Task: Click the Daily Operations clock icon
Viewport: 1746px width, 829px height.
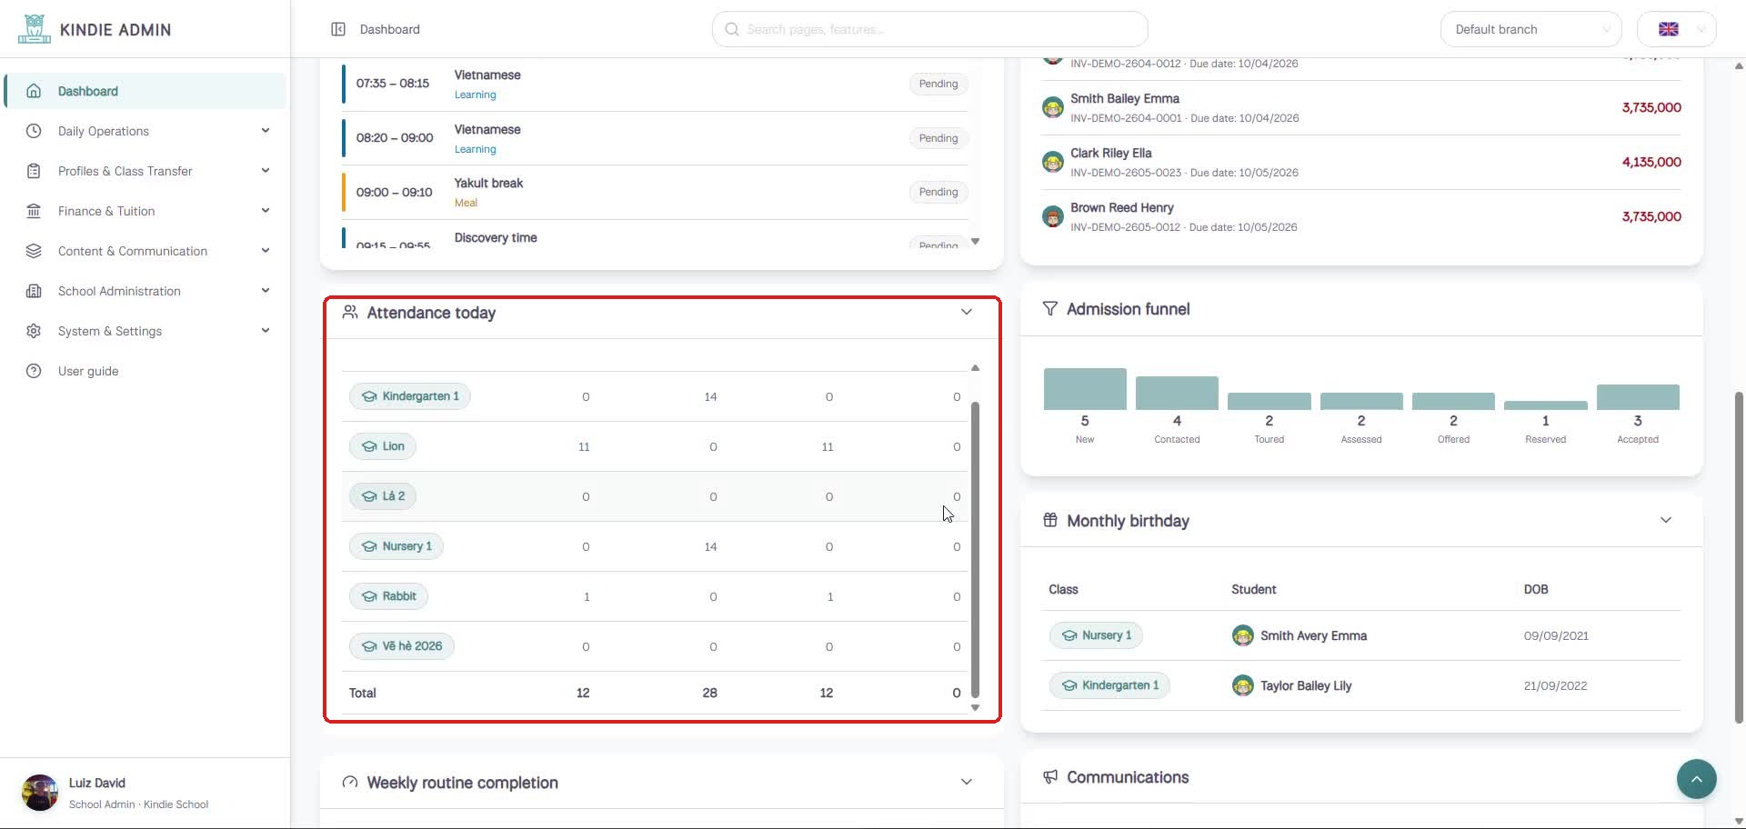Action: coord(34,131)
